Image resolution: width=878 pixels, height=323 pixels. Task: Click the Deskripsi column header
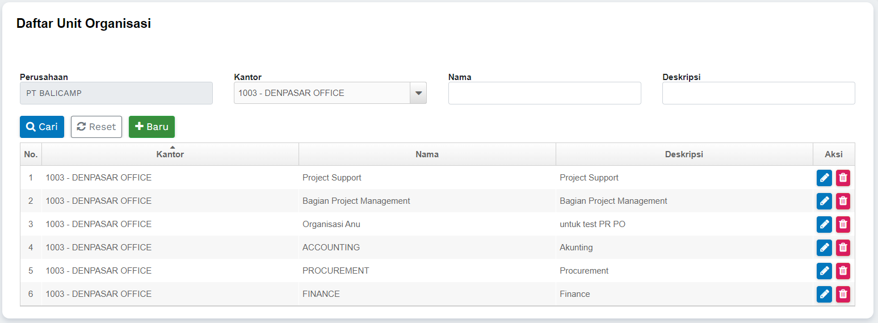point(684,154)
